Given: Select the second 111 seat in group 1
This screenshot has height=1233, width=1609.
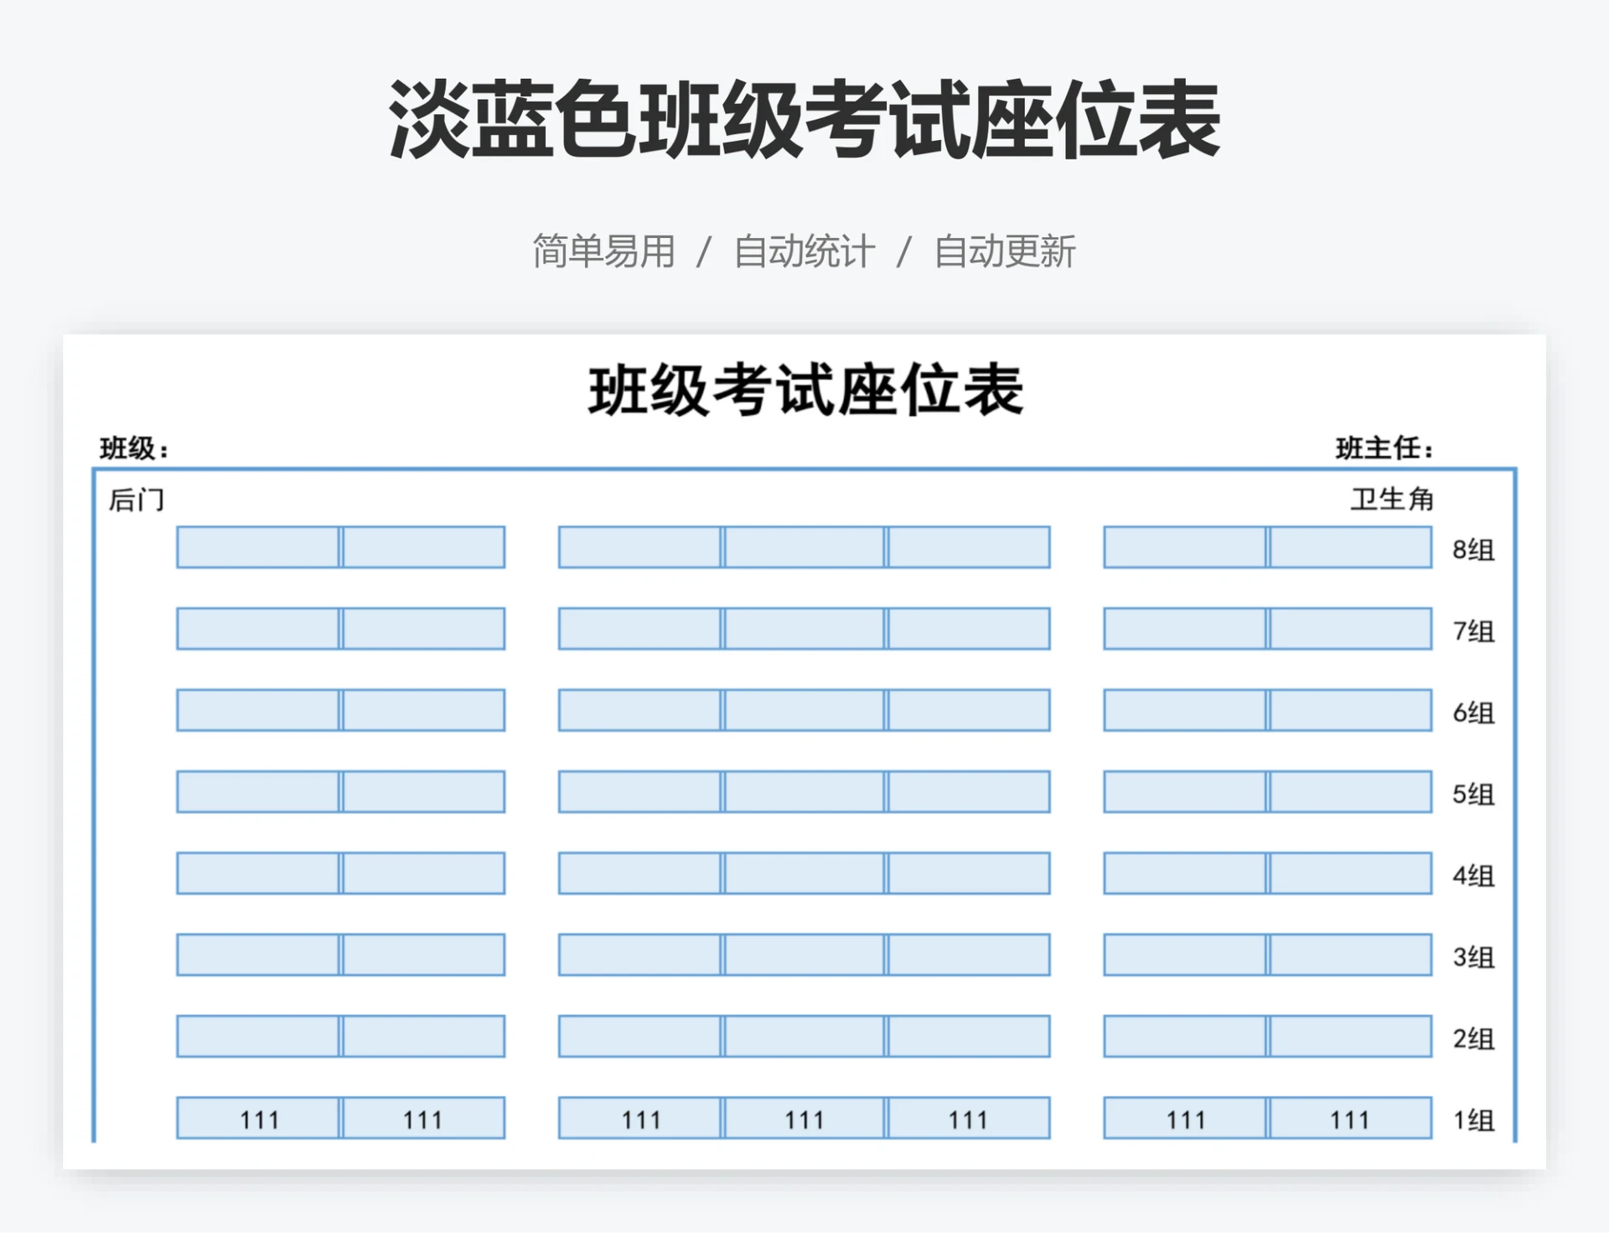Looking at the screenshot, I should (x=422, y=1118).
